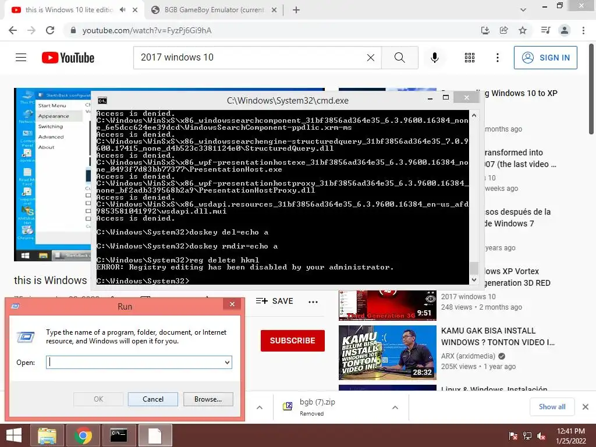Close the BGB GameBoy Emulator tab

point(274,10)
